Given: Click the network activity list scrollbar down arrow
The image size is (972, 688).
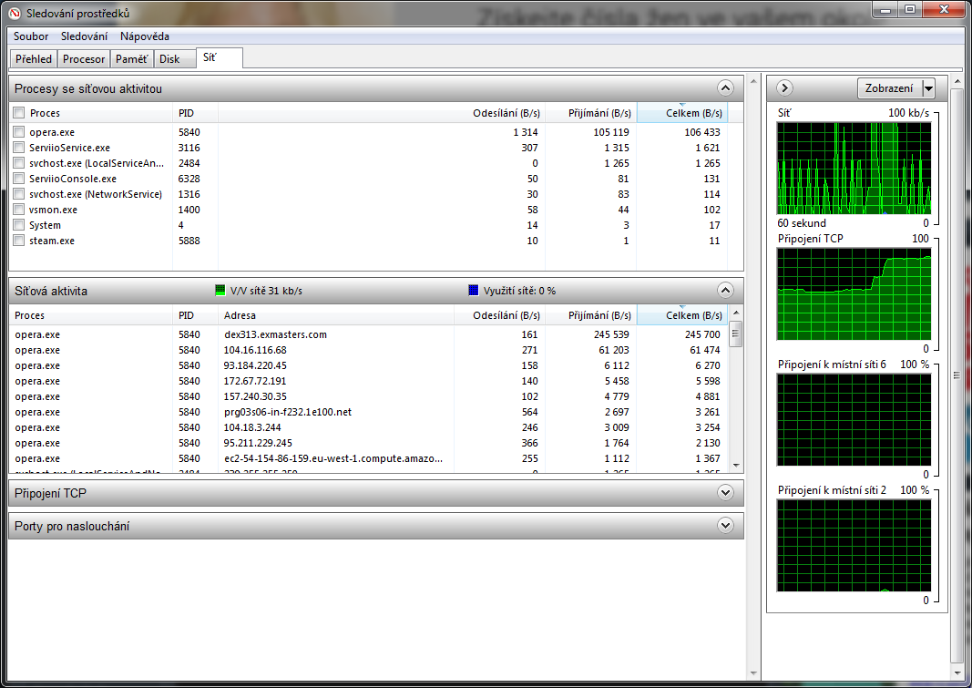Looking at the screenshot, I should point(736,465).
